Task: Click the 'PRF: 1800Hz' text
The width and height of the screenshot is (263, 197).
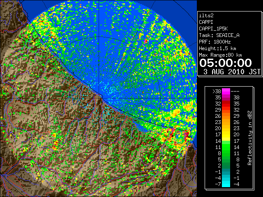Action: pos(215,42)
